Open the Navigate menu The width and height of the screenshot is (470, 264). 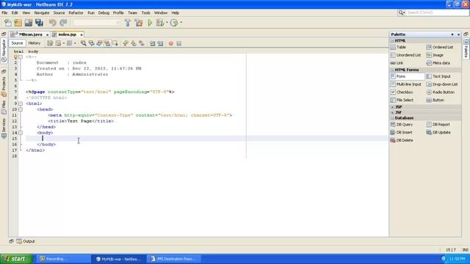pyautogui.click(x=42, y=13)
